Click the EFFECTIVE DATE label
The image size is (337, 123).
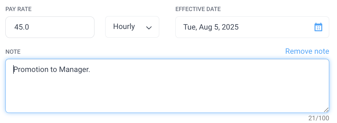click(x=198, y=9)
